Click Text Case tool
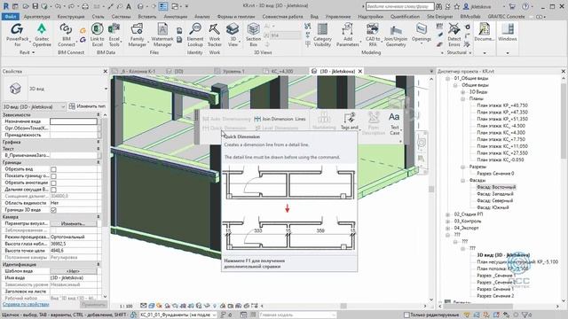The width and height of the screenshot is (568, 319). (394, 123)
